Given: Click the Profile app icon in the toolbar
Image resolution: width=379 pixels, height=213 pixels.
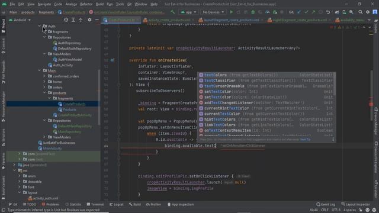Looking at the screenshot, I should [x=267, y=12].
